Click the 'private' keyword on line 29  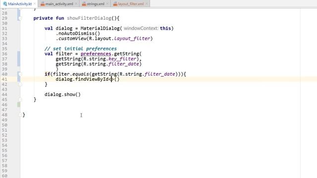pos(43,18)
